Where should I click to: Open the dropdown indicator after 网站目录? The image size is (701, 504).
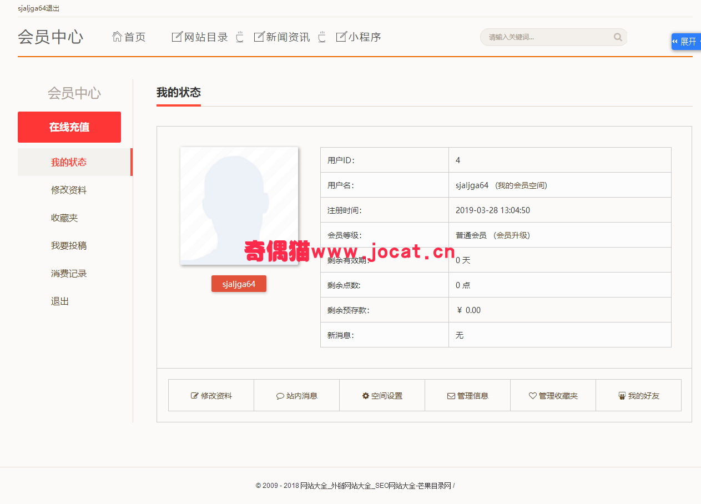[x=240, y=37]
